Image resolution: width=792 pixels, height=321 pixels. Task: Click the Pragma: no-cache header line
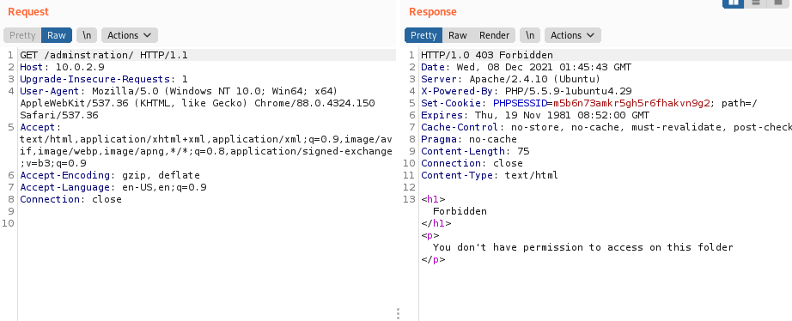click(x=469, y=139)
